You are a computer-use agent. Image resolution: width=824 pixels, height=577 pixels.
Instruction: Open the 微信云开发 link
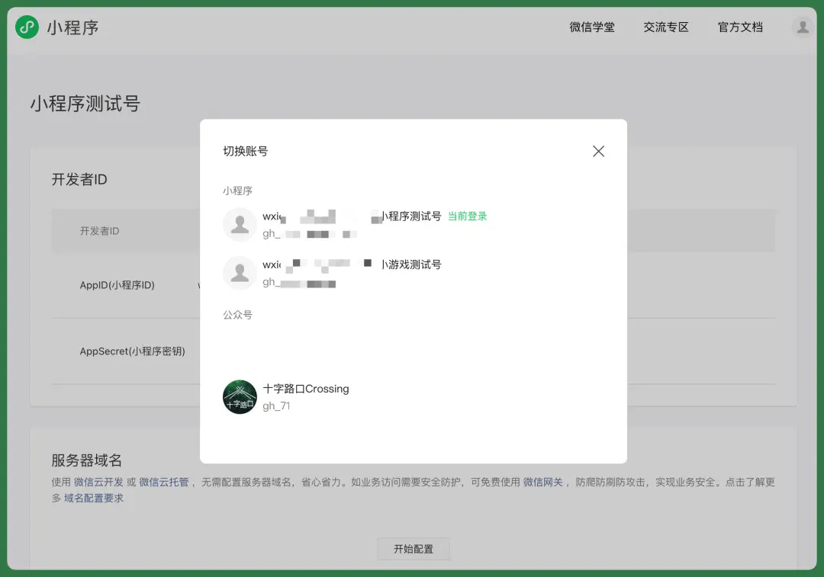click(x=98, y=482)
